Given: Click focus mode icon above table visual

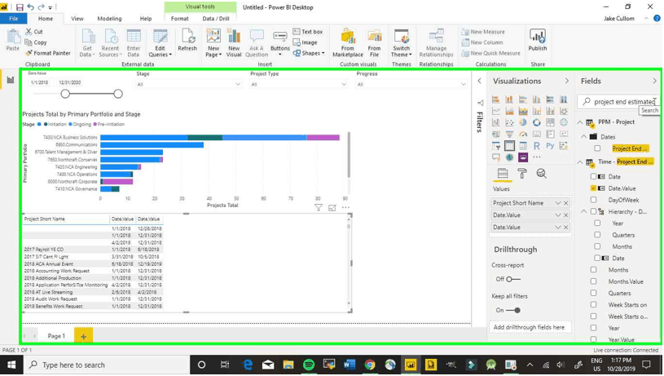Looking at the screenshot, I should tap(332, 208).
